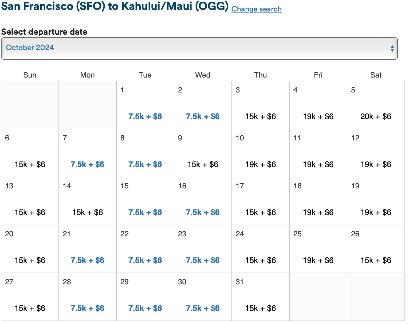Screen dimensions: 409x324
Task: Pick October 16 departure date
Action: tap(203, 212)
